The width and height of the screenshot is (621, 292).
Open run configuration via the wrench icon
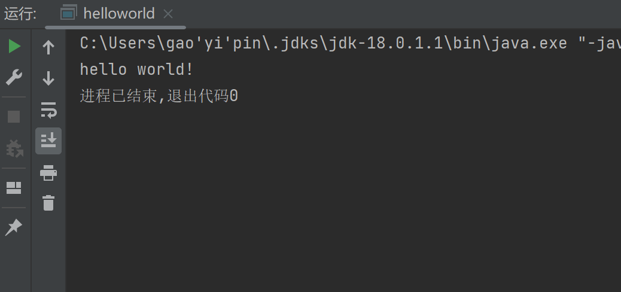(x=14, y=77)
